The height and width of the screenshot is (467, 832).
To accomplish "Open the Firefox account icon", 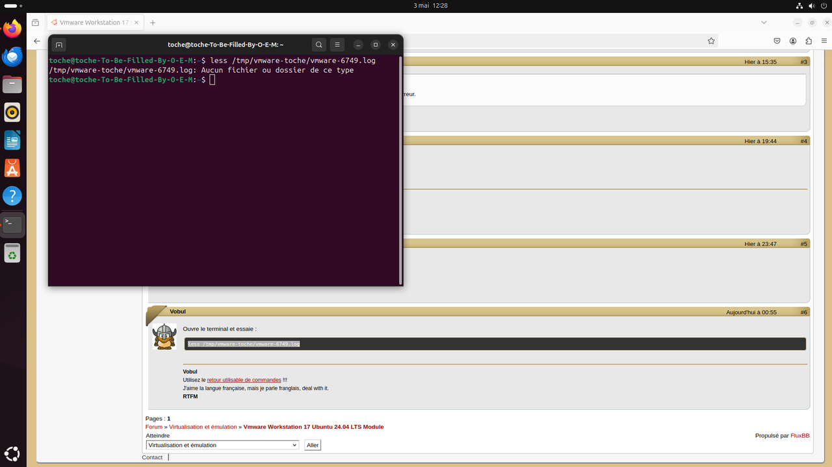I will click(793, 41).
